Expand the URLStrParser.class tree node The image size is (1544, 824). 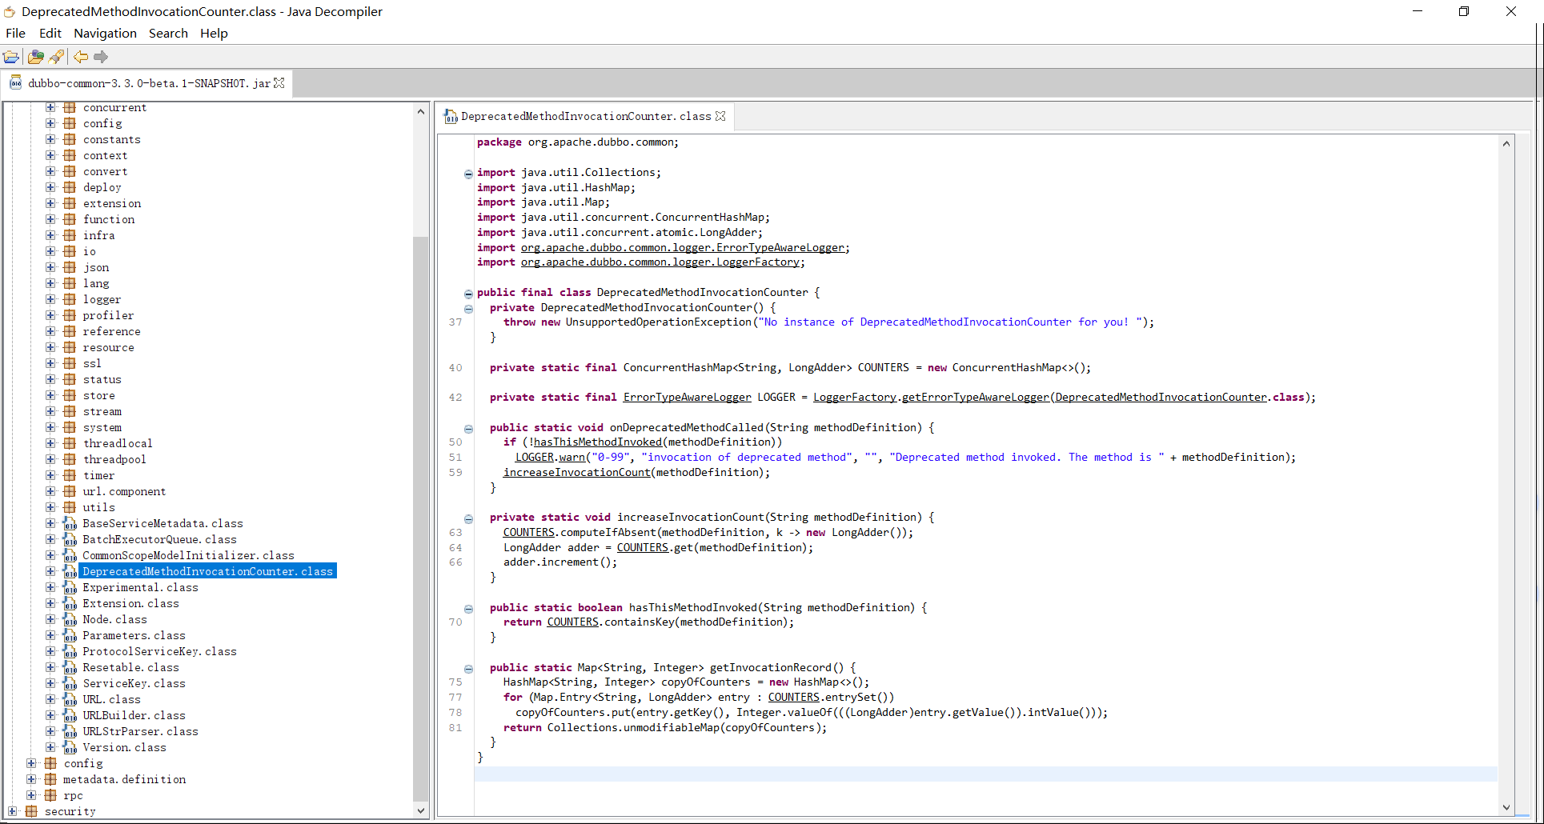point(50,731)
